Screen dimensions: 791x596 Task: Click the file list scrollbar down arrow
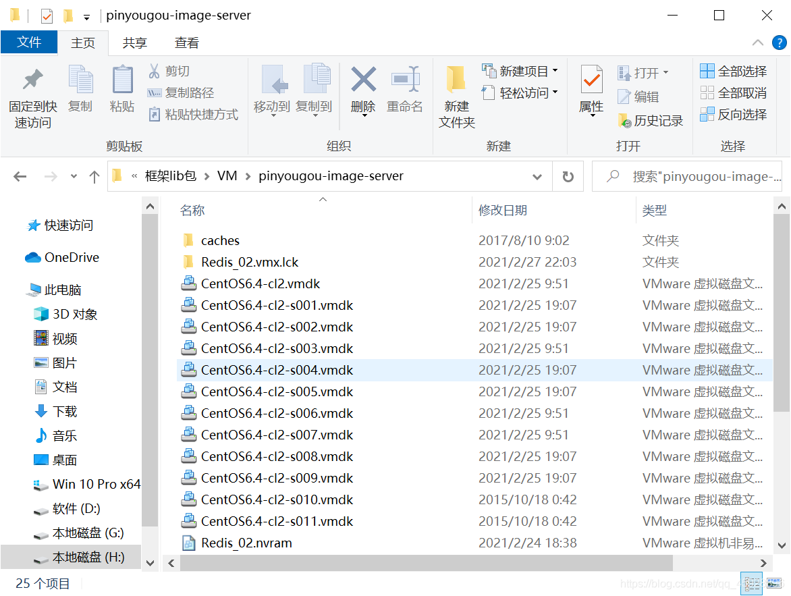(782, 545)
